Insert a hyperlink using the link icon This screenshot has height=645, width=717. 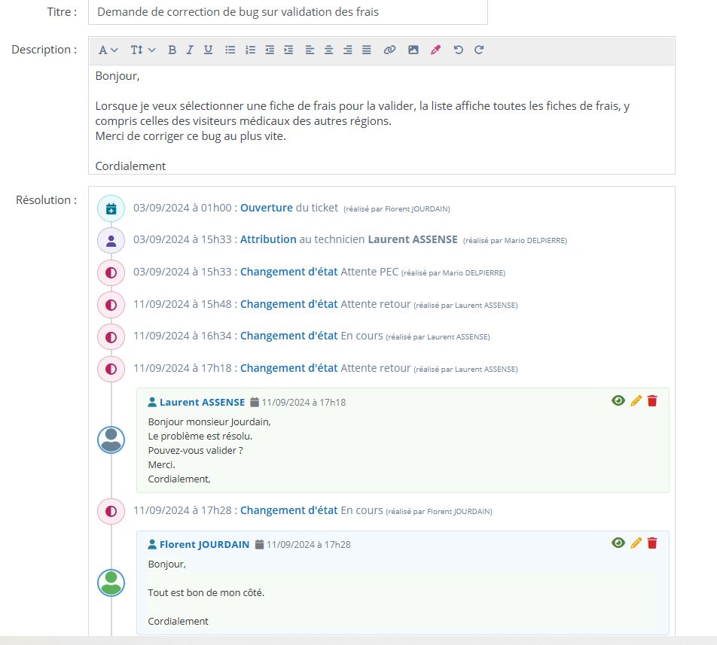(x=389, y=50)
